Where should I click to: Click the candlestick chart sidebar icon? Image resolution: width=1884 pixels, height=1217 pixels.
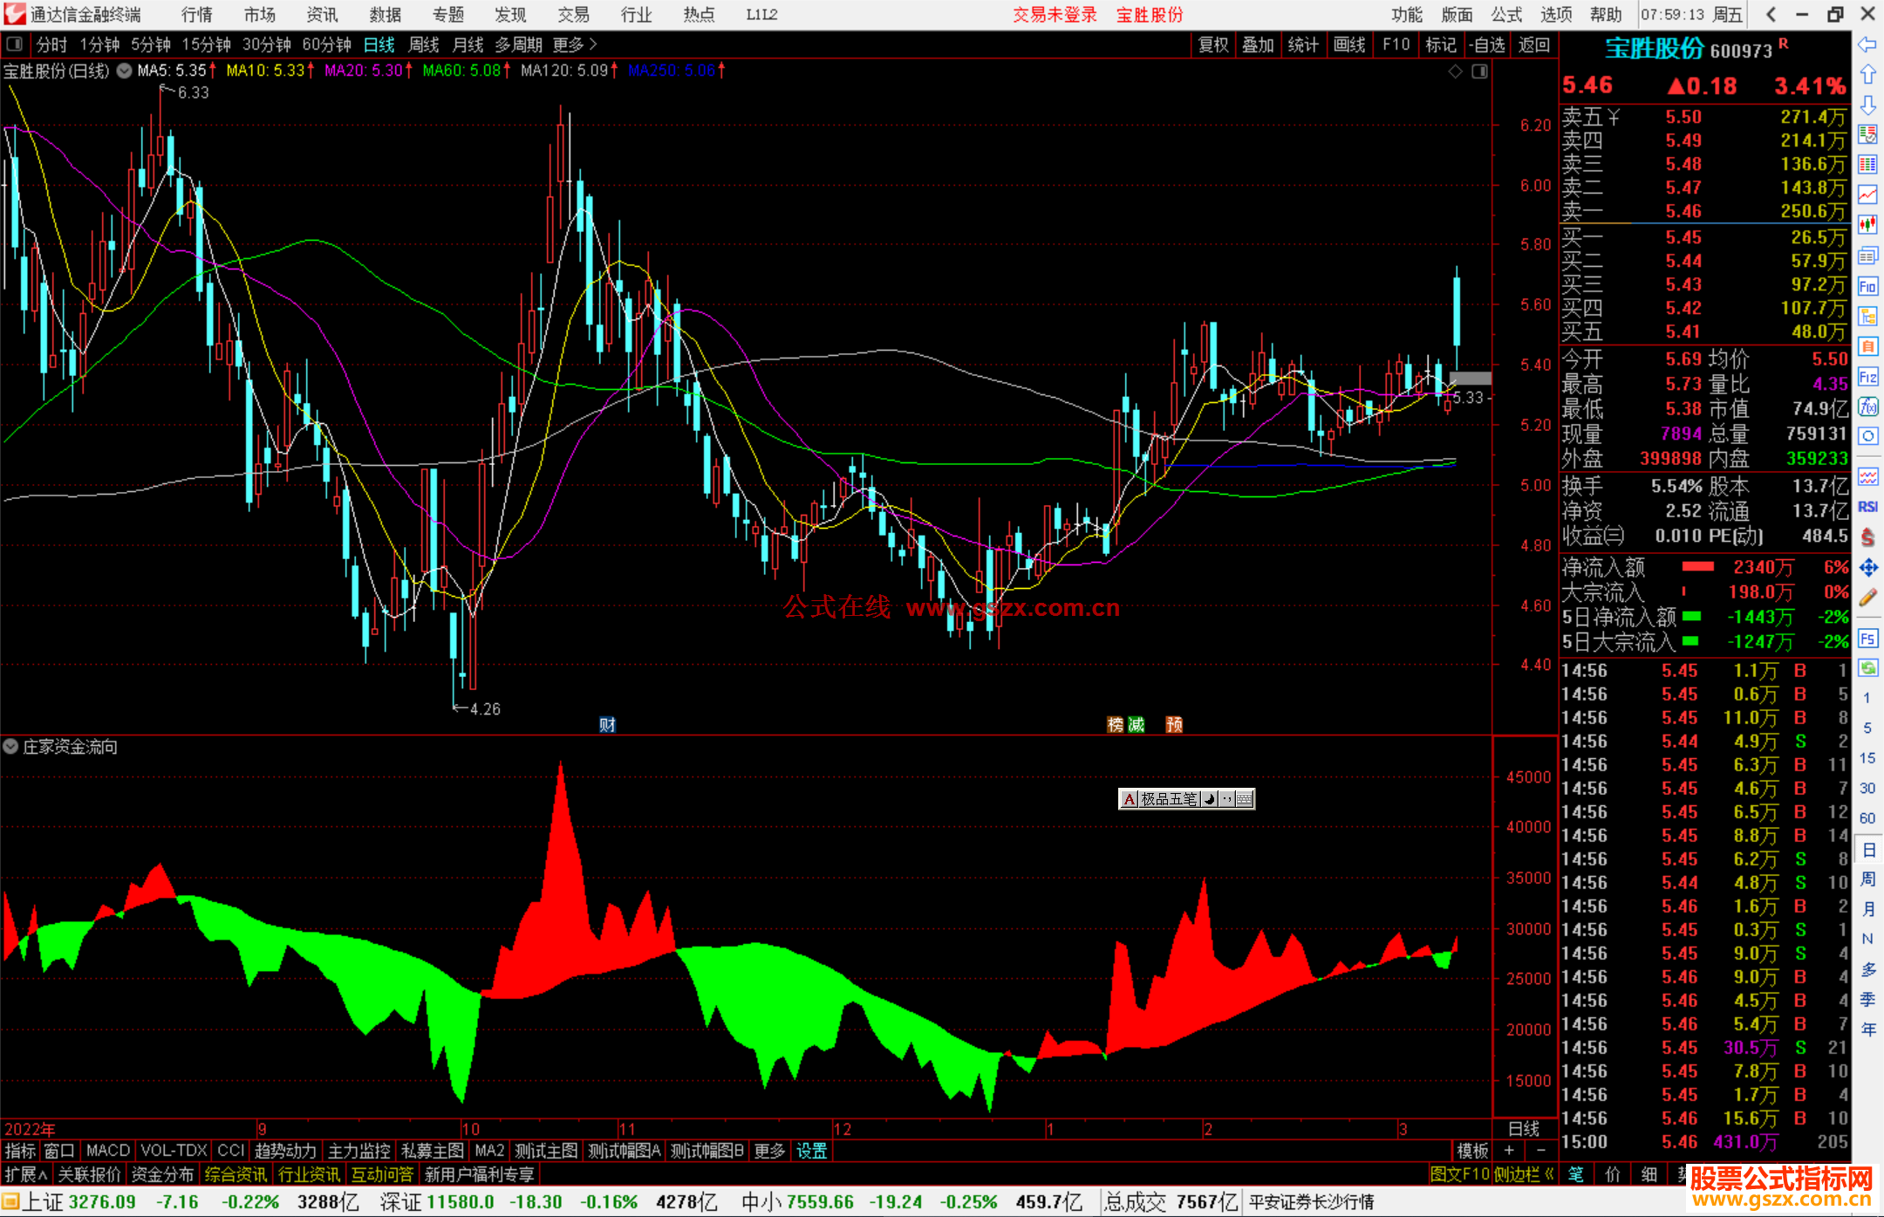[1867, 225]
